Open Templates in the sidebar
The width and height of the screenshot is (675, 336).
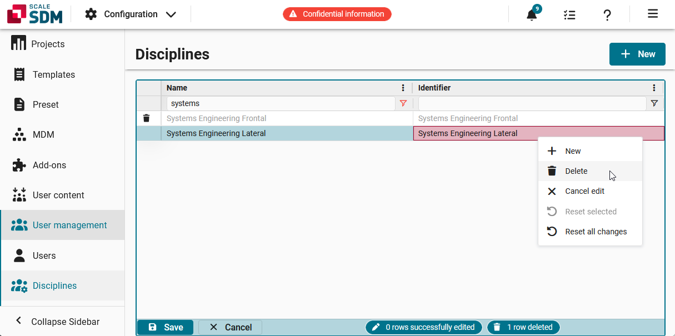tap(62, 74)
